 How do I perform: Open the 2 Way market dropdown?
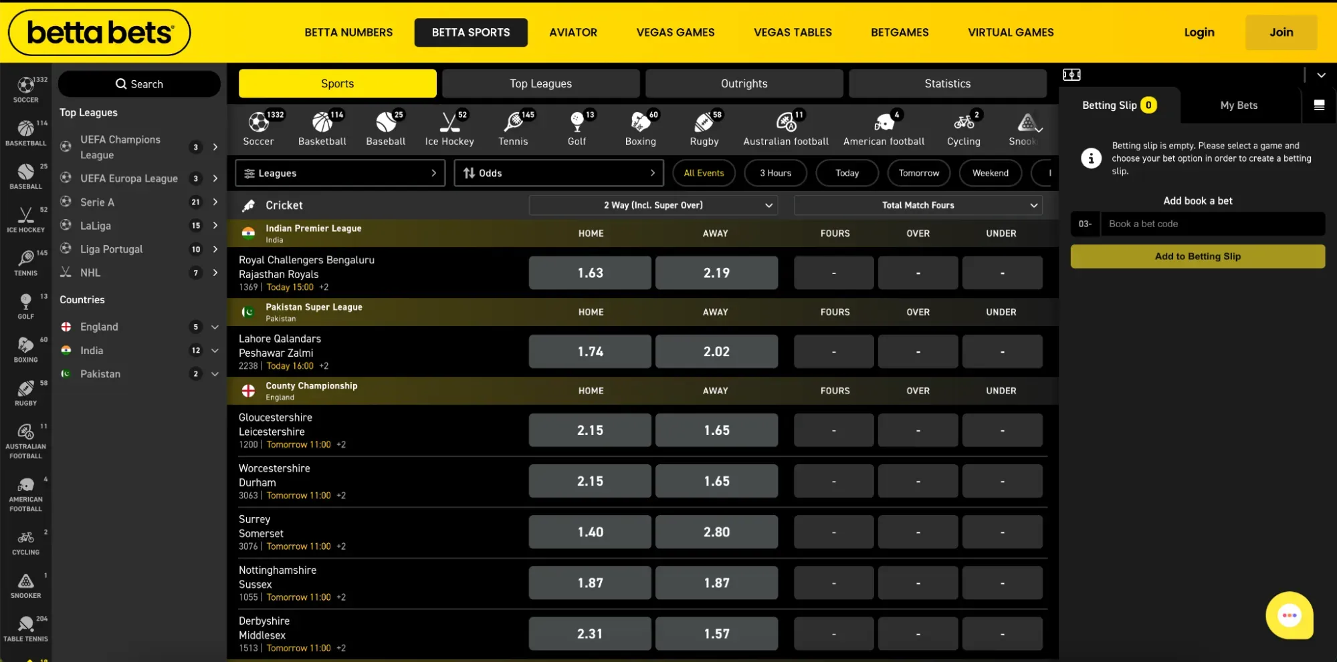tap(653, 205)
